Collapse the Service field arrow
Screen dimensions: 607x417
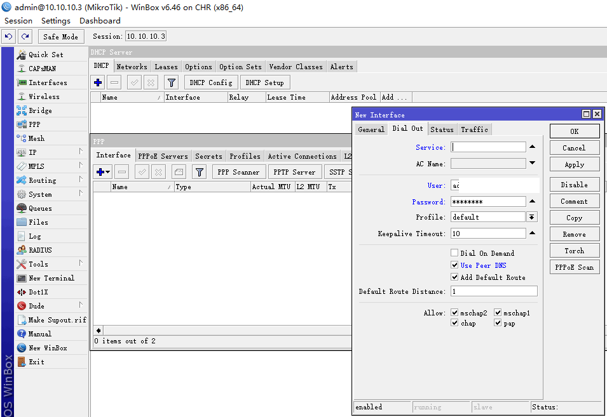(532, 147)
